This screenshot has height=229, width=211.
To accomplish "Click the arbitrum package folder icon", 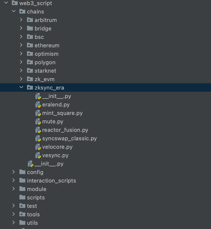I will click(x=30, y=20).
